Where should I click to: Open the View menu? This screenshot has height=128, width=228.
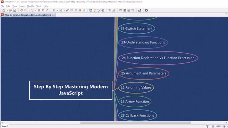15,6
